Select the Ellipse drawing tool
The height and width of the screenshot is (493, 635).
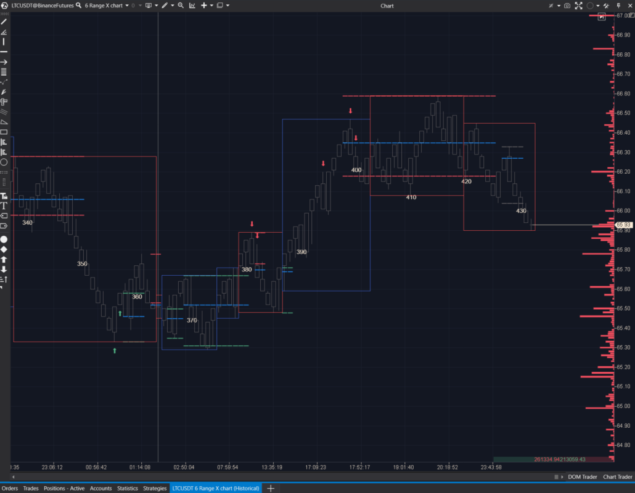pos(4,162)
